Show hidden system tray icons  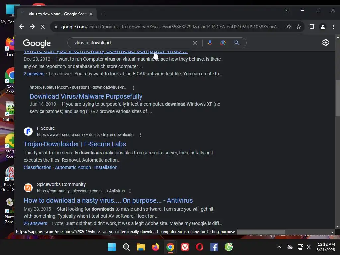coord(279,247)
